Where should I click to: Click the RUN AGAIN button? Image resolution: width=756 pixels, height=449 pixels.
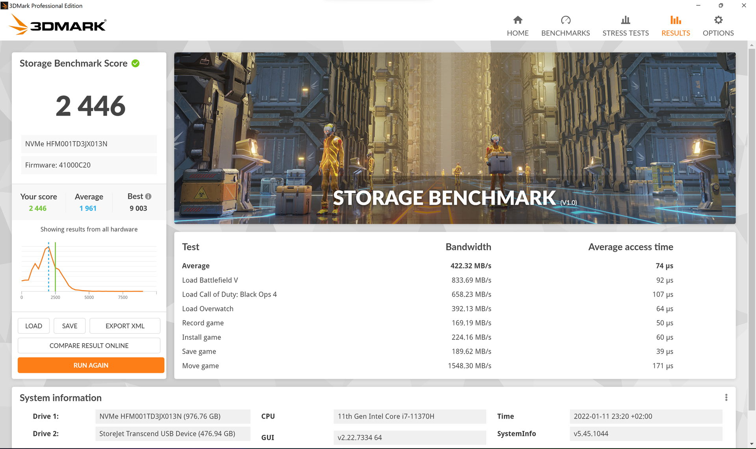(90, 365)
